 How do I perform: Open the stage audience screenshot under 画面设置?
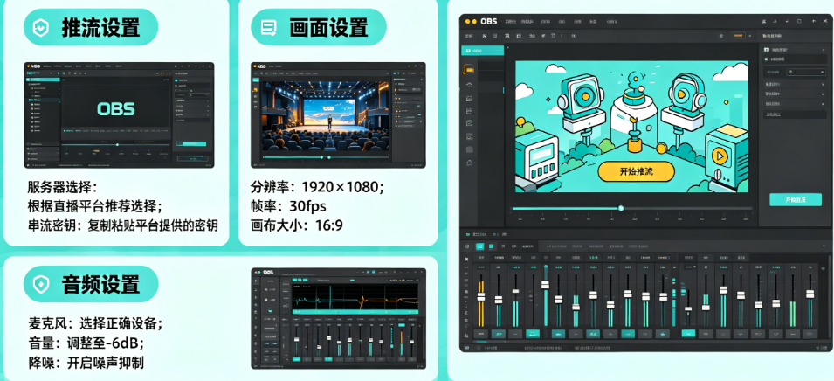pos(338,115)
